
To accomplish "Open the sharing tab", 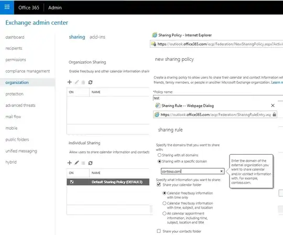I will pyautogui.click(x=77, y=37).
